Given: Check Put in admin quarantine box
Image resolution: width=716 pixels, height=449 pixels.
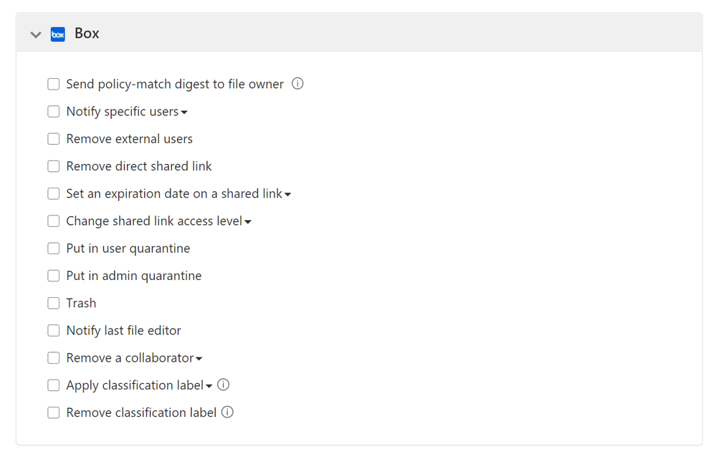Looking at the screenshot, I should [x=54, y=276].
